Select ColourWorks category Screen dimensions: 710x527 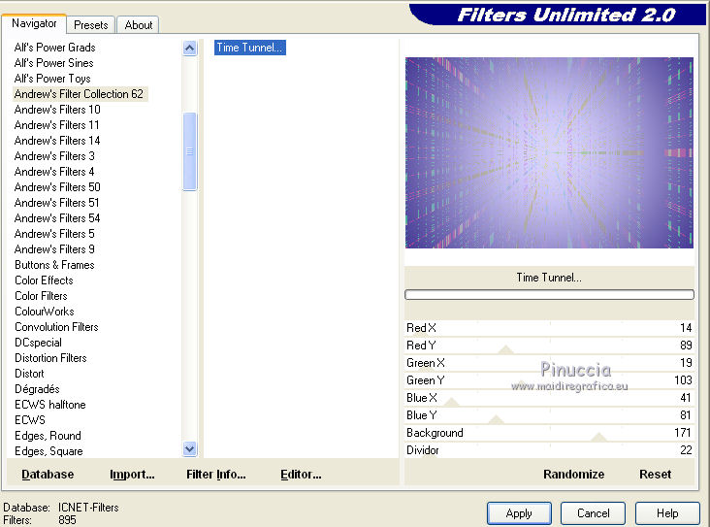coord(45,312)
